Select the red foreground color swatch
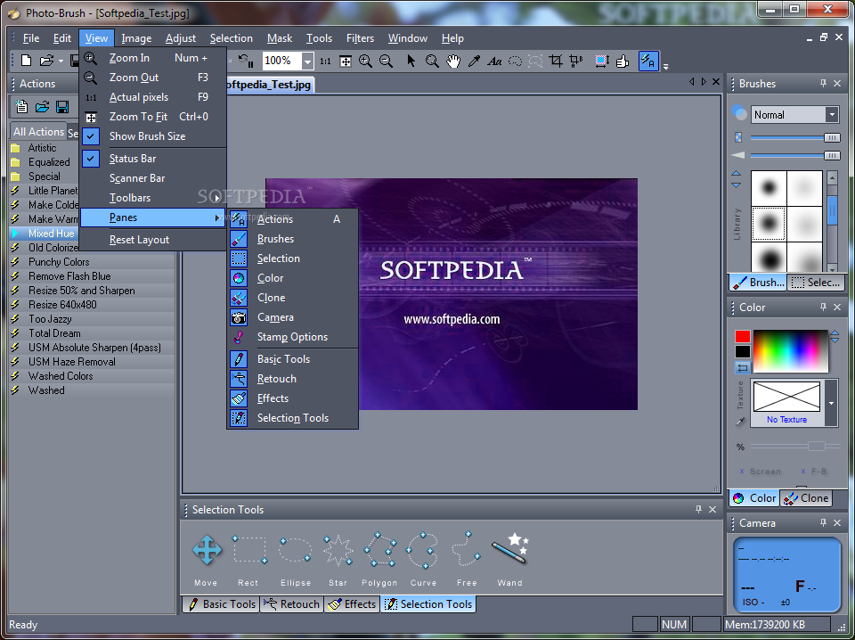The image size is (855, 640). (x=742, y=337)
